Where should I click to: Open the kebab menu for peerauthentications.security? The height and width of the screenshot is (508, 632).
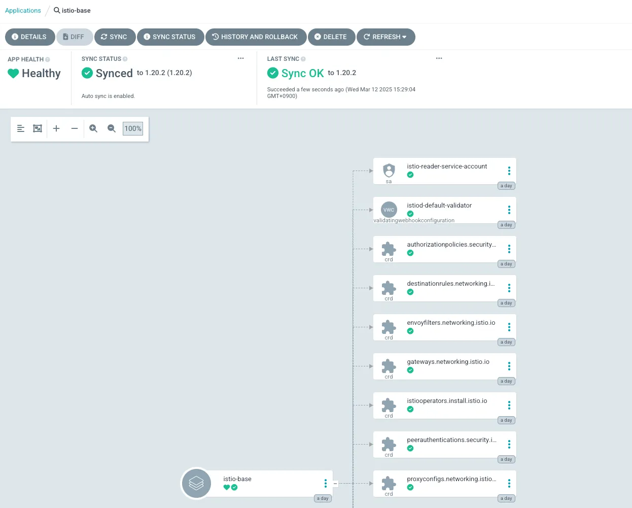pyautogui.click(x=509, y=445)
